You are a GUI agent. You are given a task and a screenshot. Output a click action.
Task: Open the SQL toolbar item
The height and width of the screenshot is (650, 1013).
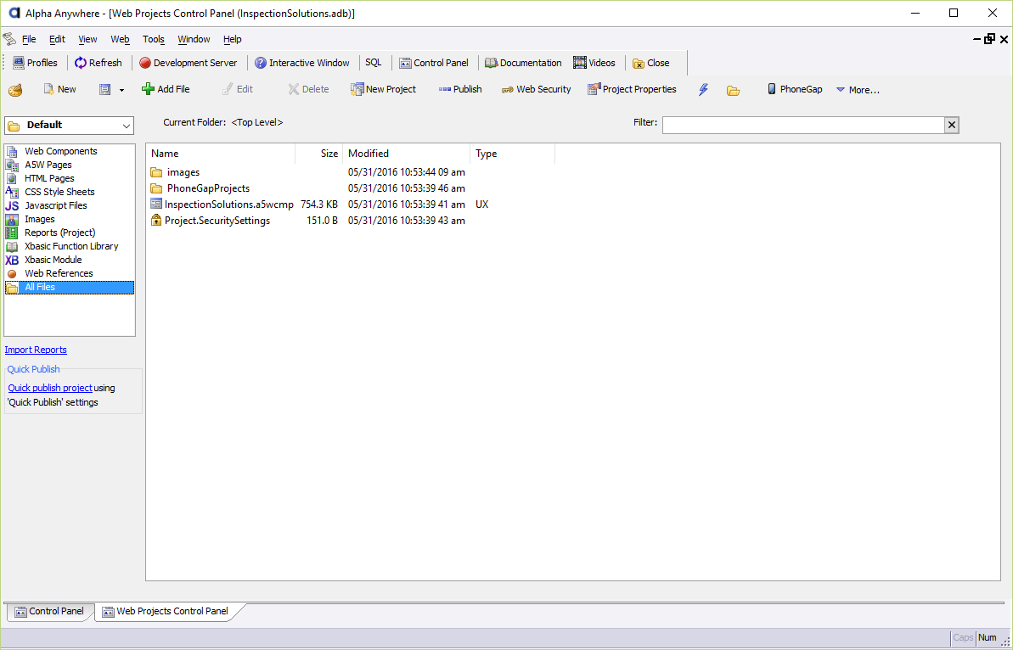(374, 63)
